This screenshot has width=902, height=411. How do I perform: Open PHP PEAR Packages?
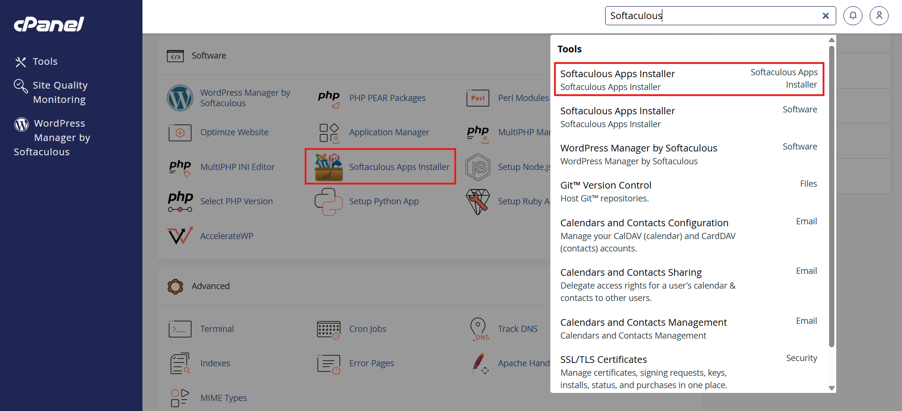(387, 98)
